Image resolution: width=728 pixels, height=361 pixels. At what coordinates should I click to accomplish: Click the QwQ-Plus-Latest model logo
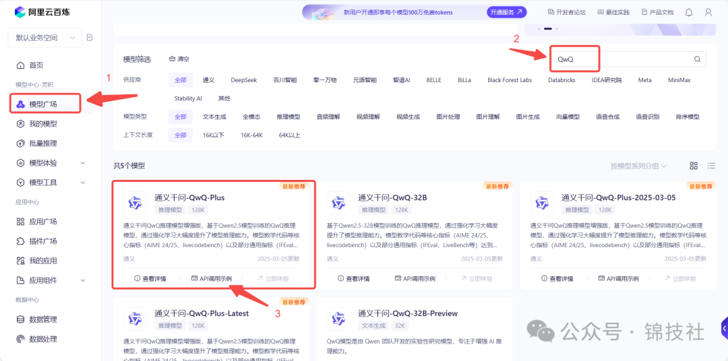coord(135,319)
